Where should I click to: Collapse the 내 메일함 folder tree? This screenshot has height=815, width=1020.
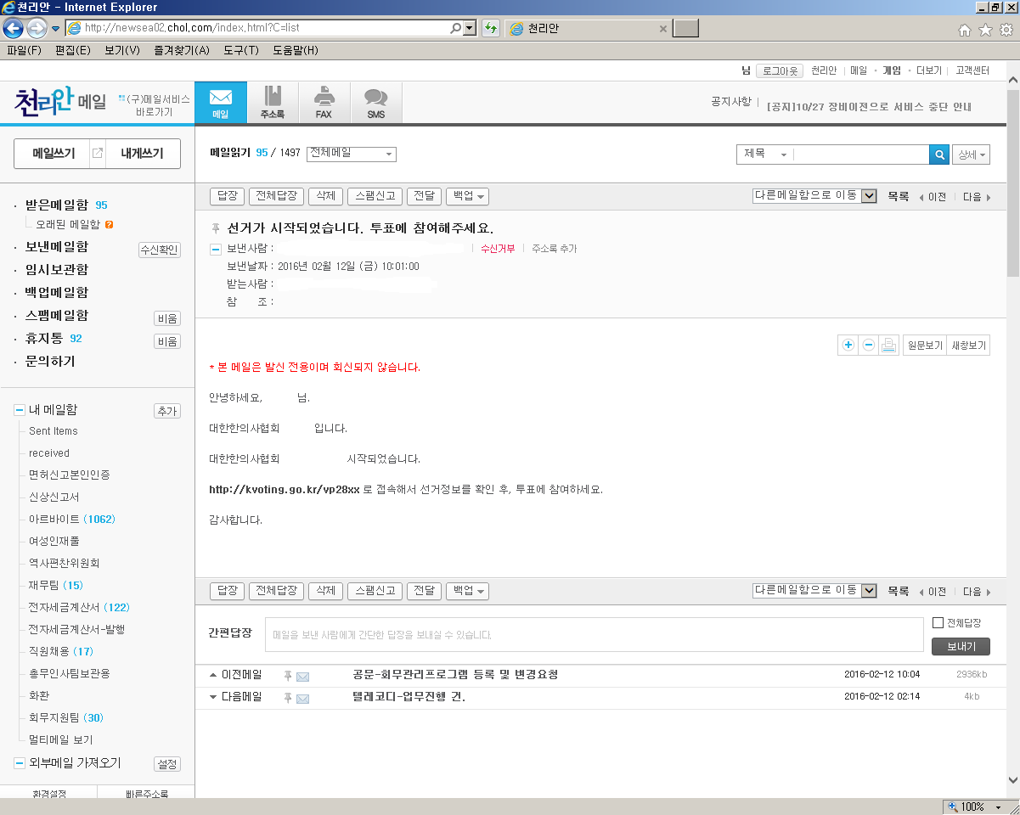tap(19, 410)
